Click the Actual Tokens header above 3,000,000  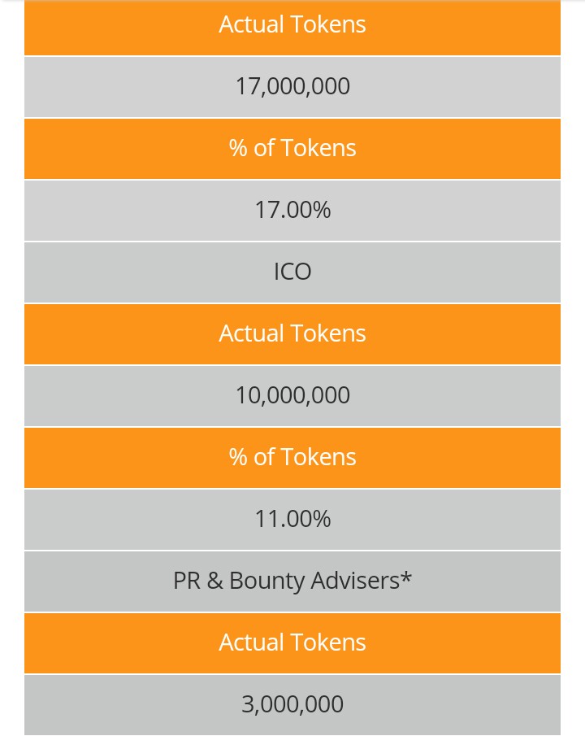pyautogui.click(x=292, y=643)
